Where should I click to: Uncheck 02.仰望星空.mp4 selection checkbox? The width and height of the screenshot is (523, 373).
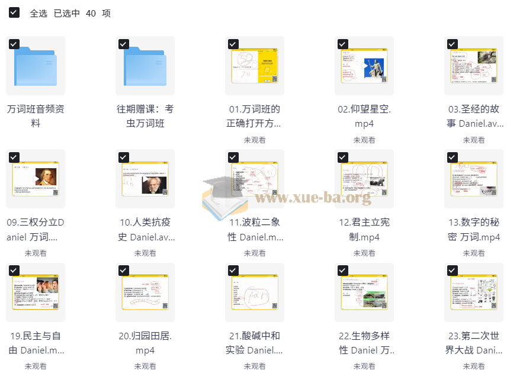[x=342, y=44]
